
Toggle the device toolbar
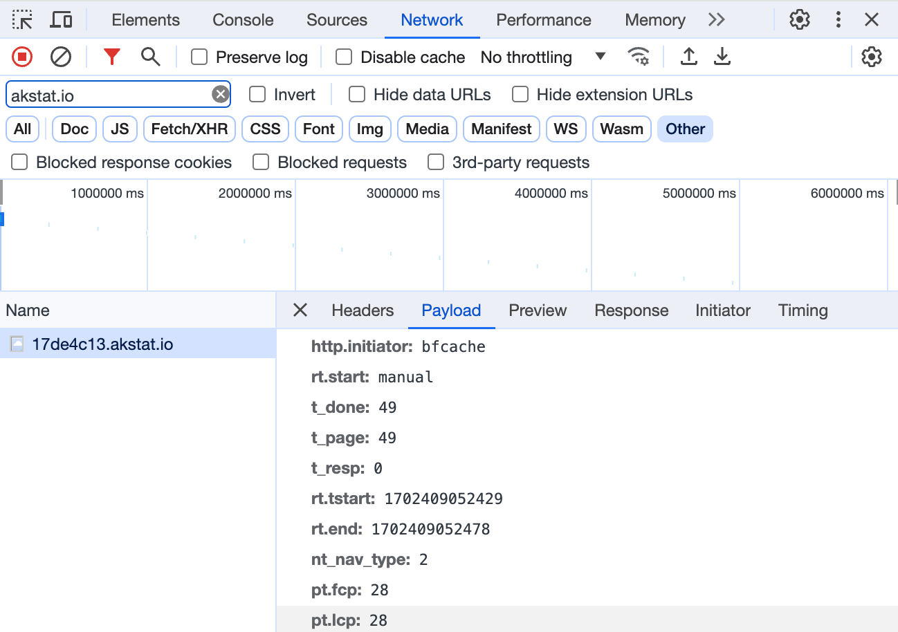click(61, 19)
